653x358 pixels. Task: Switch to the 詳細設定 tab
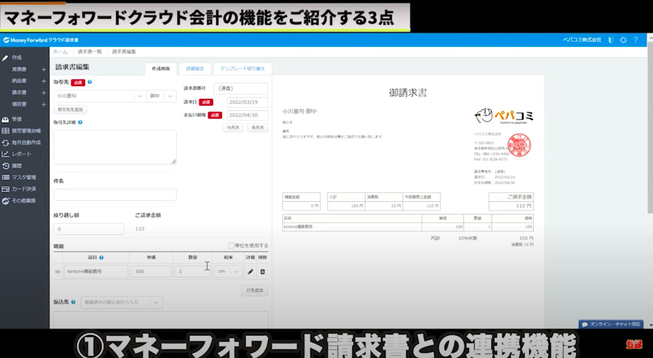click(x=195, y=69)
